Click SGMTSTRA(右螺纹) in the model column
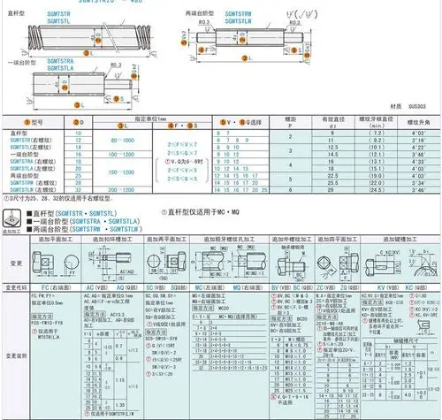442x420 pixels. (33, 162)
